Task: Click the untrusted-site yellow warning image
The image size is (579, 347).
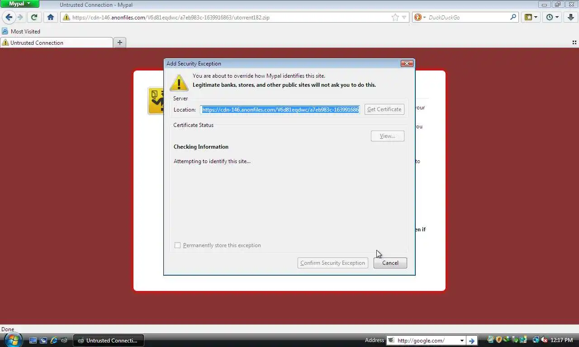Action: tap(156, 101)
